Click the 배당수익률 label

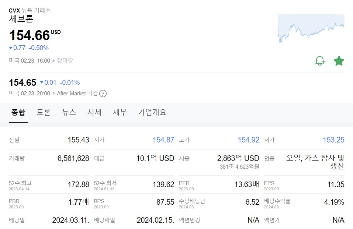pyautogui.click(x=277, y=201)
